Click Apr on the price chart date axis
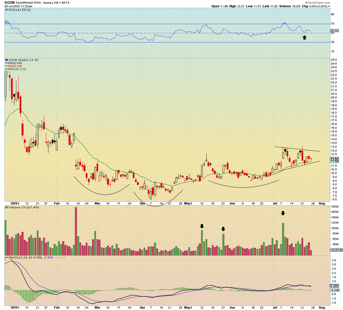The height and width of the screenshot is (310, 343). coord(142,204)
